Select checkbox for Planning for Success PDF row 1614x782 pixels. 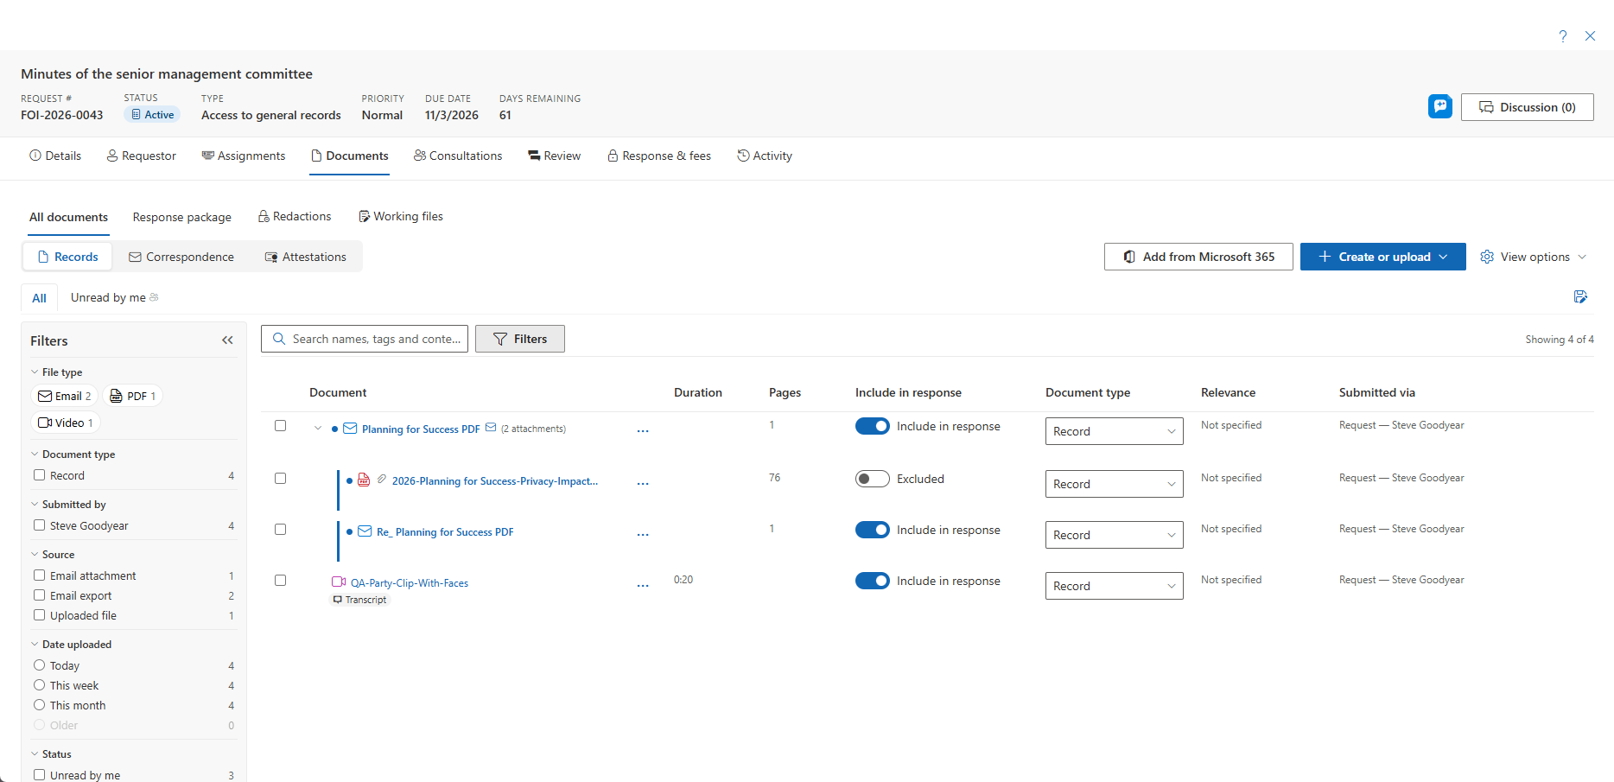280,425
